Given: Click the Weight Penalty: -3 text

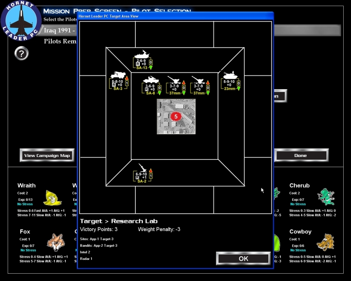Looking at the screenshot, I should 159,229.
